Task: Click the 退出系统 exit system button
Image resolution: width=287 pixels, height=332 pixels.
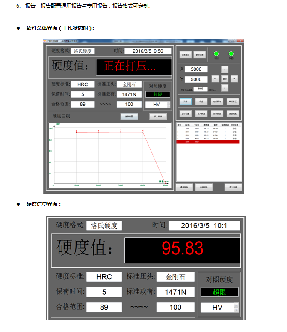Action: [234, 187]
